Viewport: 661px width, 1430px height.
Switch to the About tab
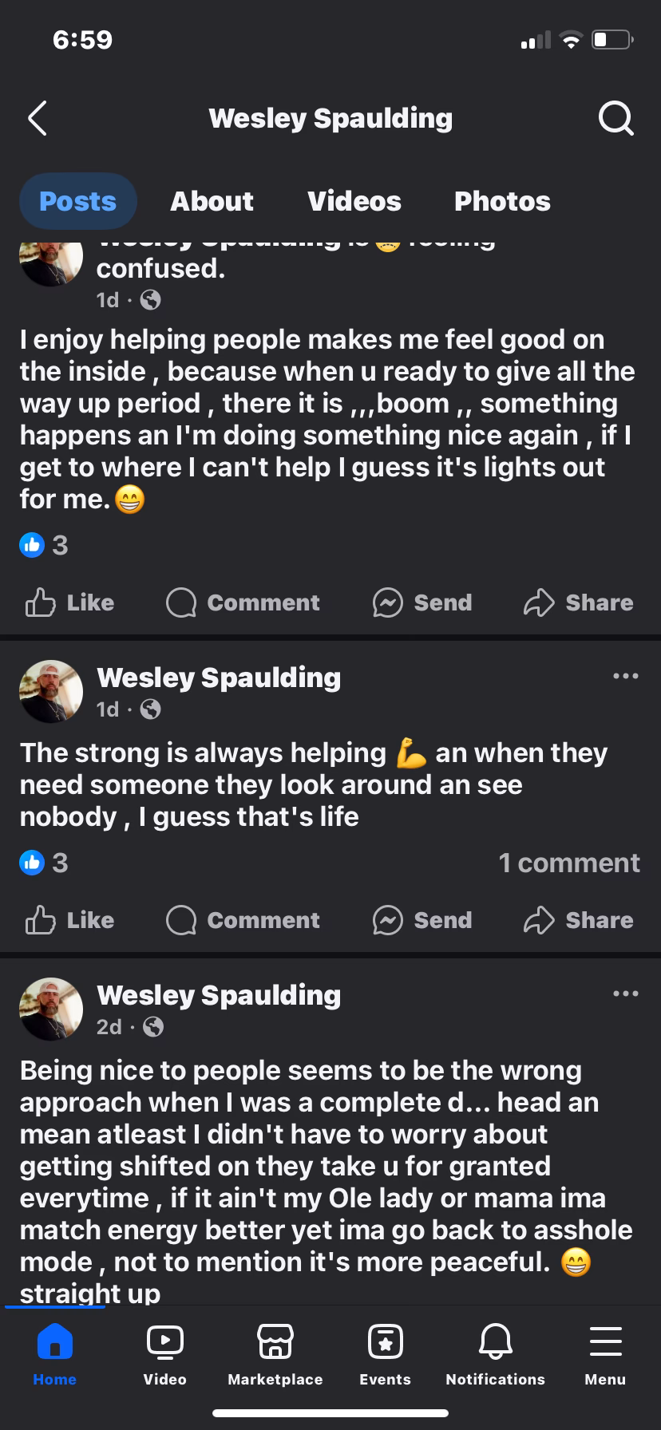click(x=212, y=201)
